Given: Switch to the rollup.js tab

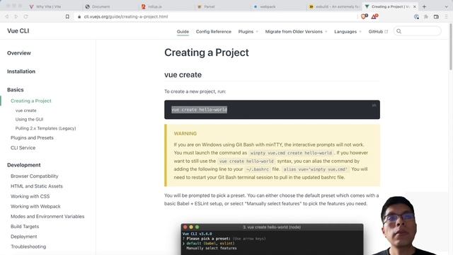Looking at the screenshot, I should 151,6.
